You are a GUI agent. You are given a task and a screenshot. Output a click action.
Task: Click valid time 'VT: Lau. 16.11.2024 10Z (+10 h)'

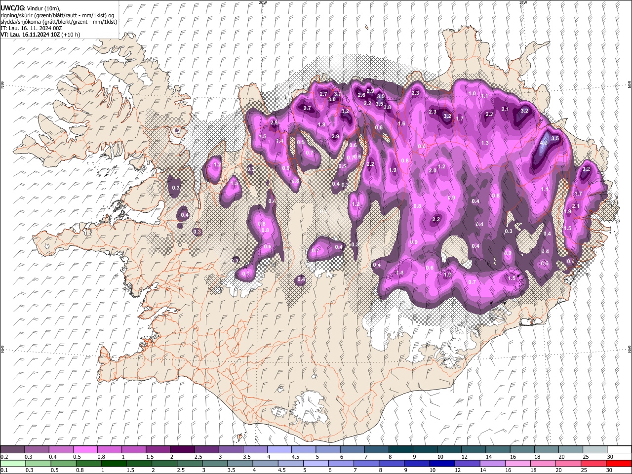[40, 35]
